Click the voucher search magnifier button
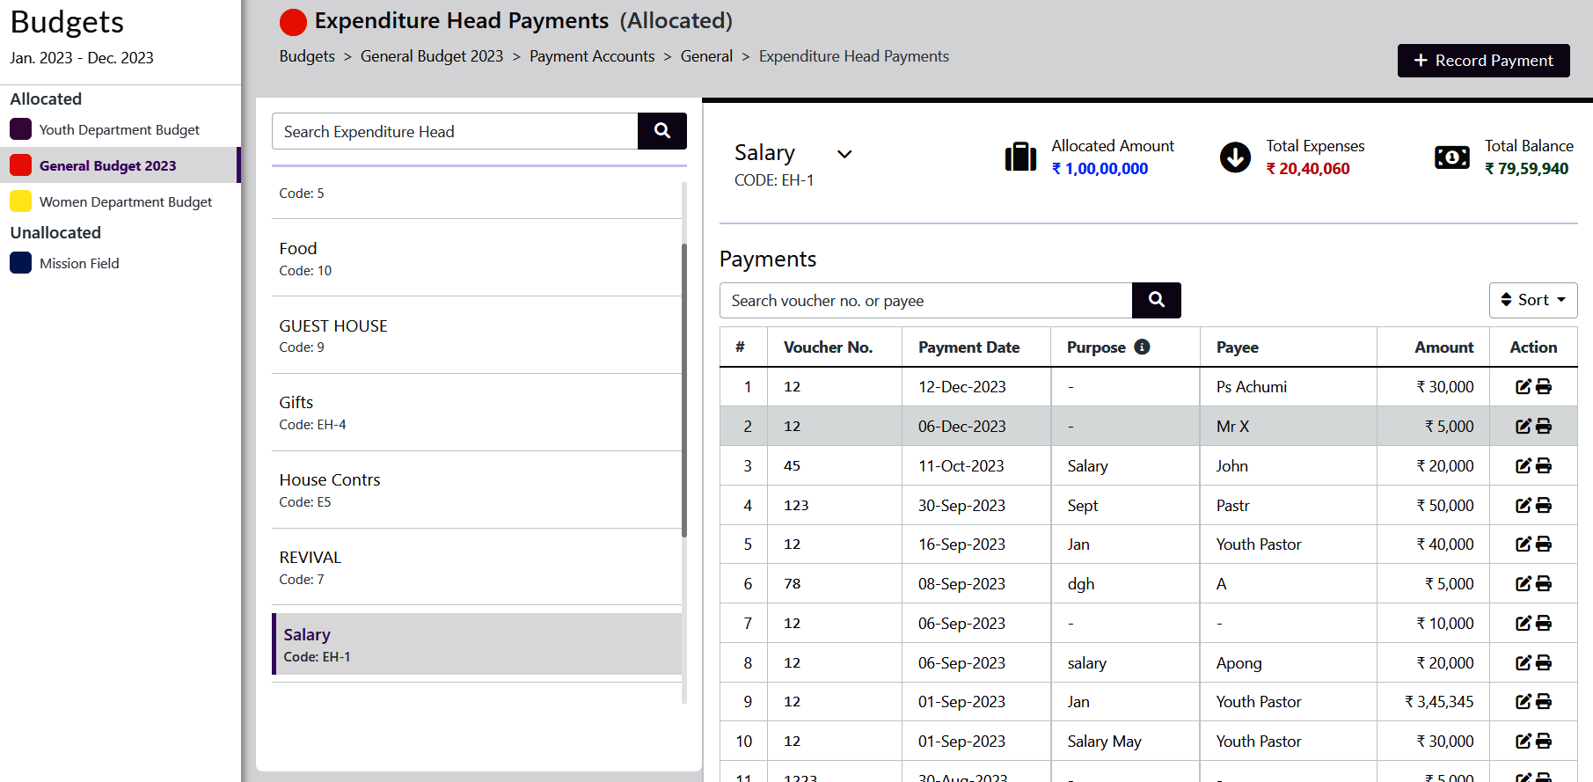 [x=1156, y=300]
